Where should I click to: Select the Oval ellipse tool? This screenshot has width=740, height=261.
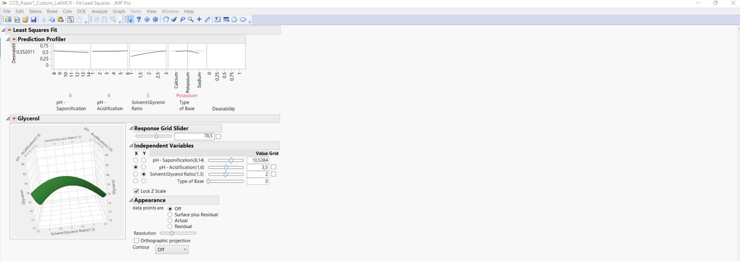(243, 19)
